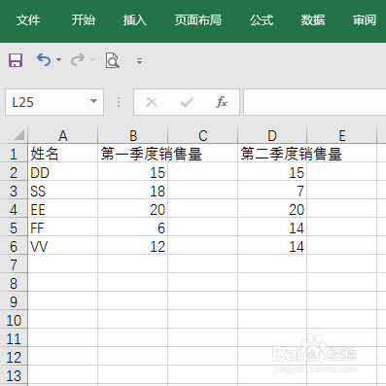The height and width of the screenshot is (386, 386).
Task: Select the cell with name EE
Action: coord(63,209)
